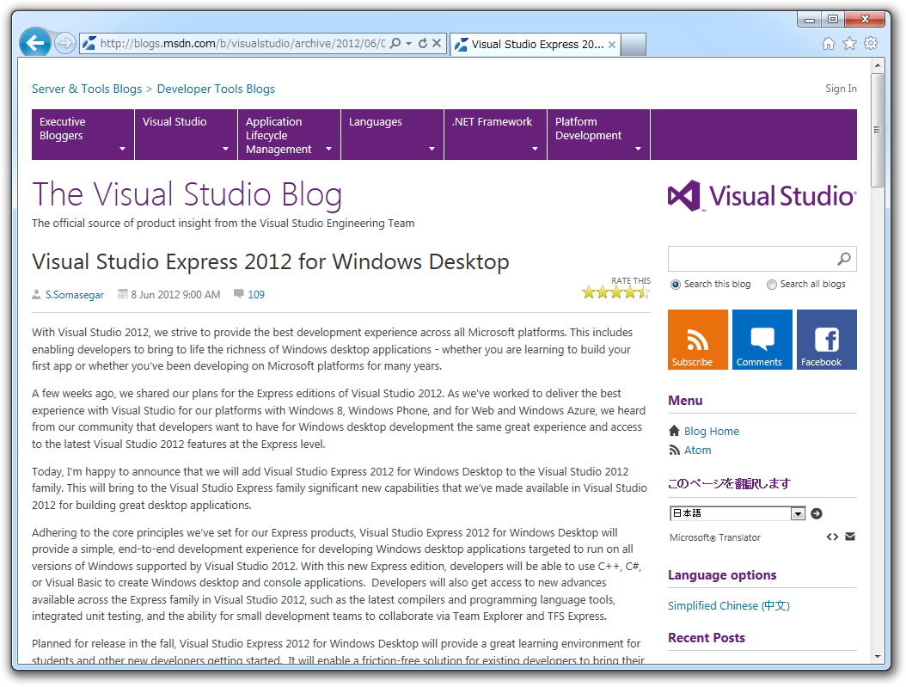The width and height of the screenshot is (906, 687).
Task: Expand the .NET Framework menu arrow
Action: coord(534,149)
